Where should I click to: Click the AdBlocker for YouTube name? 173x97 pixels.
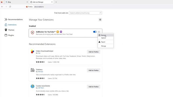coord(46,32)
